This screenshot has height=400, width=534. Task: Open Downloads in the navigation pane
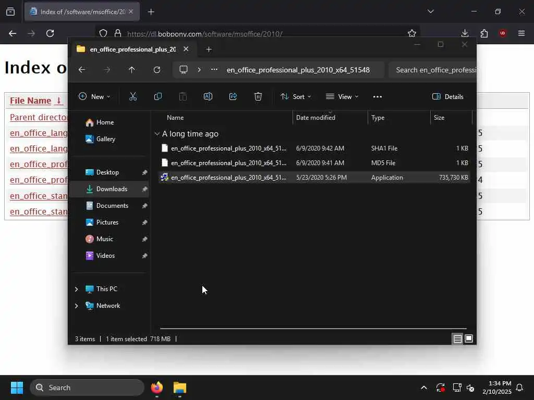click(x=109, y=189)
